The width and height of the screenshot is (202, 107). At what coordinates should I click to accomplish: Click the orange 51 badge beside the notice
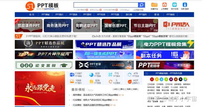(x=19, y=36)
